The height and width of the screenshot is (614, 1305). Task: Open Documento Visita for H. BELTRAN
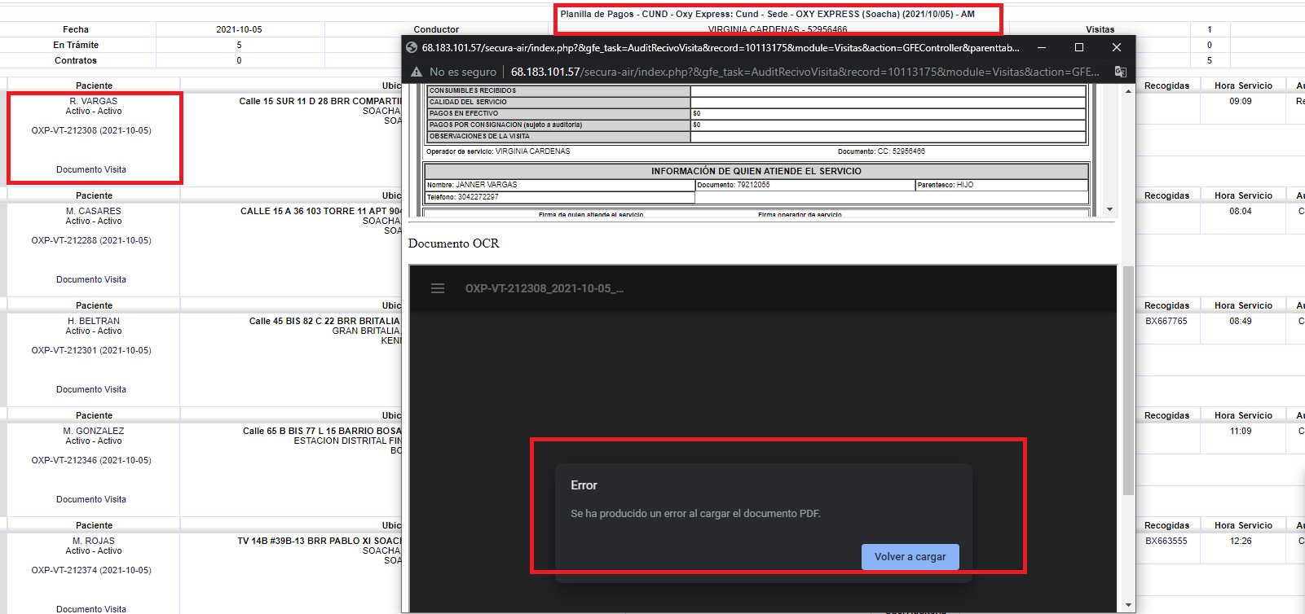[x=91, y=389]
